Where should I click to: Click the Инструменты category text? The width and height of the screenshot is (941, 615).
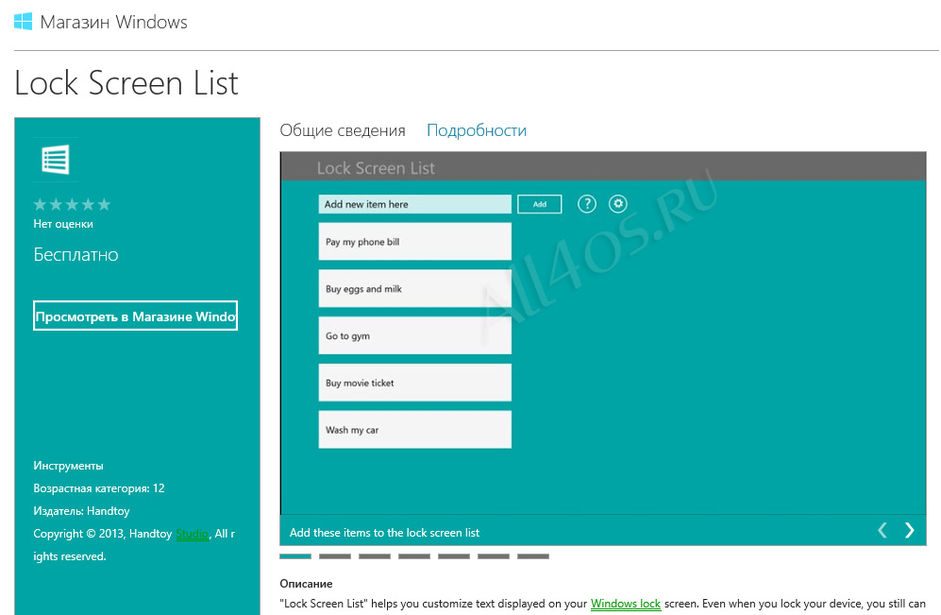68,466
